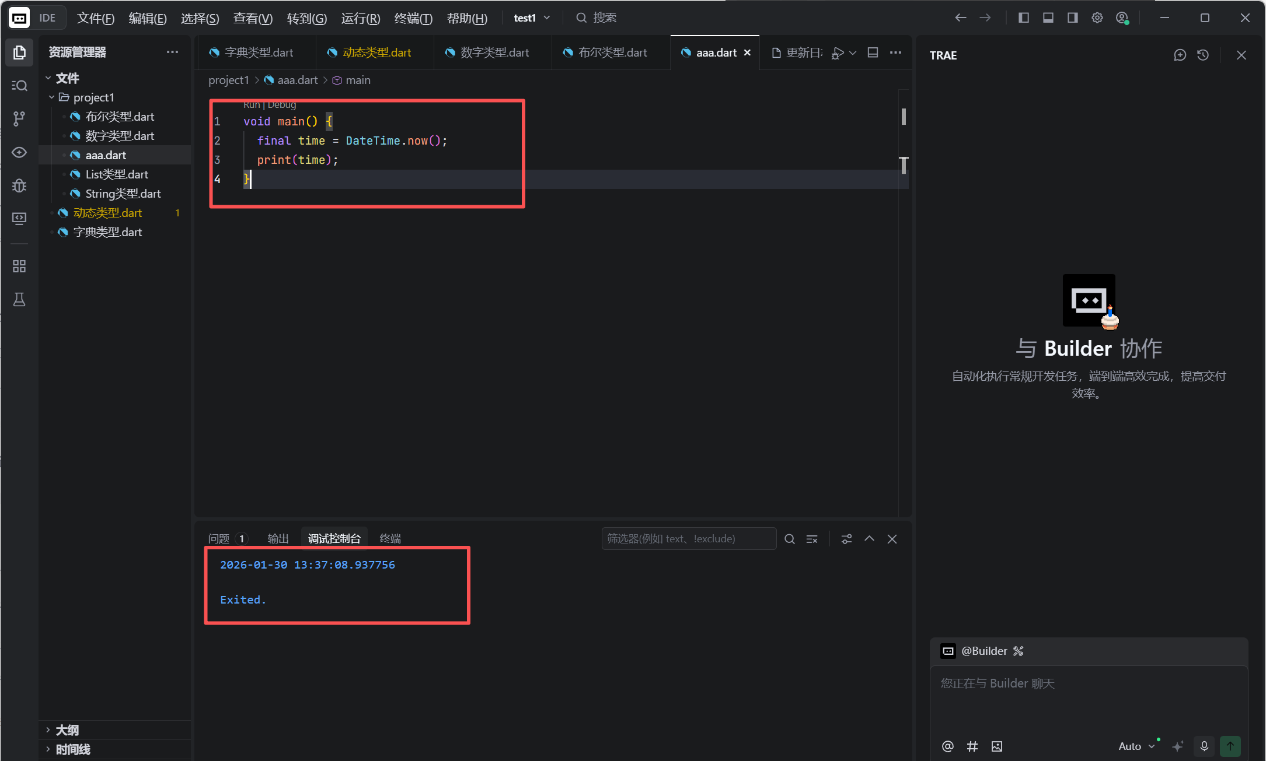Screen dimensions: 1266x761
Task: Click the image attachment icon in chat
Action: click(x=997, y=746)
